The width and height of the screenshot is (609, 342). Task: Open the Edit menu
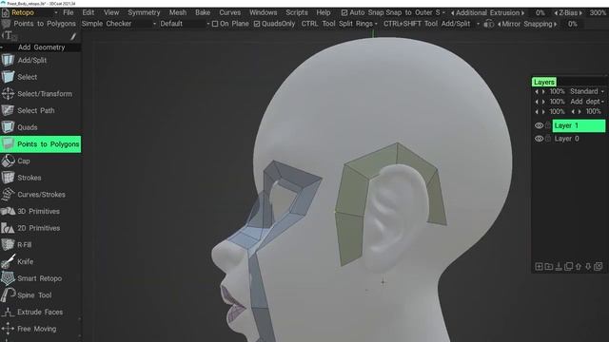88,12
